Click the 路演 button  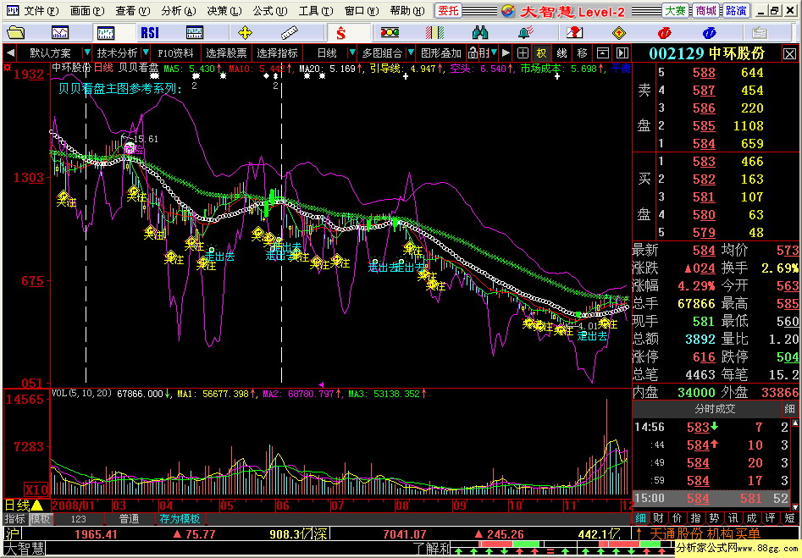tap(736, 11)
